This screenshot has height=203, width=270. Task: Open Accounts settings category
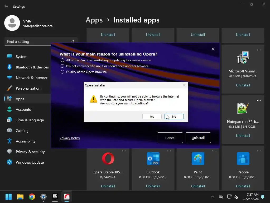[x=28, y=109]
